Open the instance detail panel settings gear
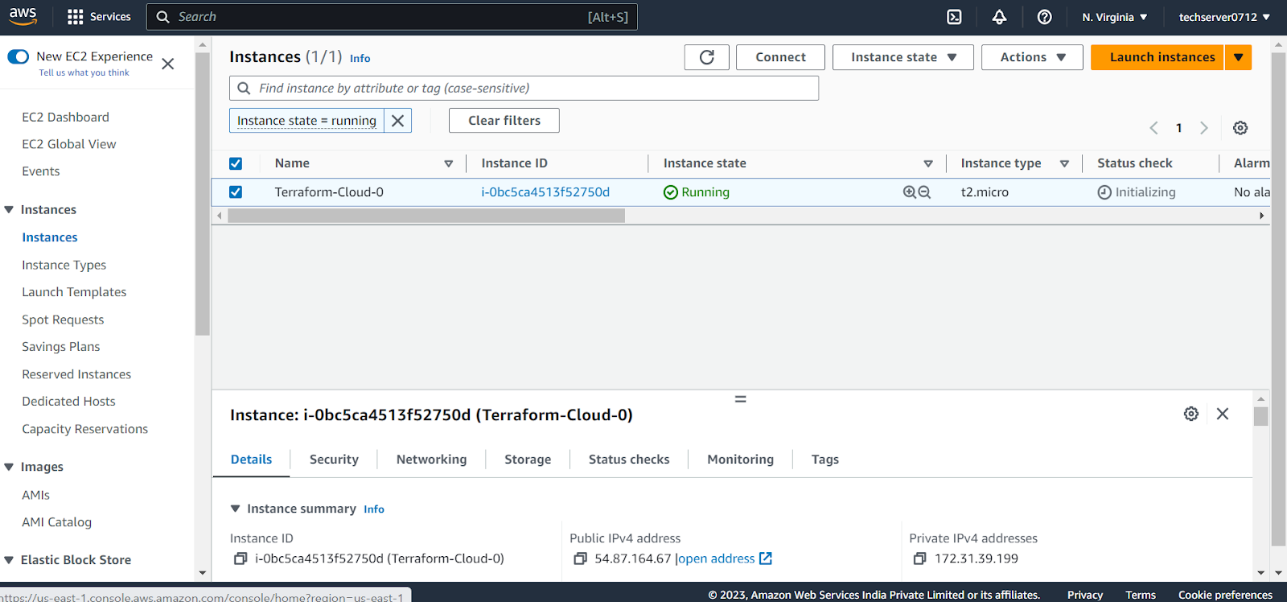The image size is (1287, 602). coord(1191,414)
